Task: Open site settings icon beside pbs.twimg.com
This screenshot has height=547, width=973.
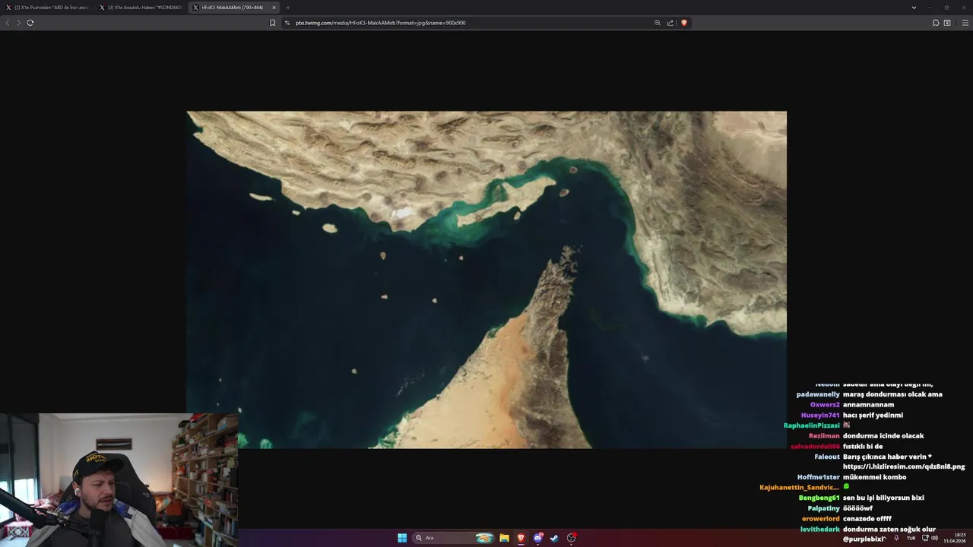Action: point(287,23)
